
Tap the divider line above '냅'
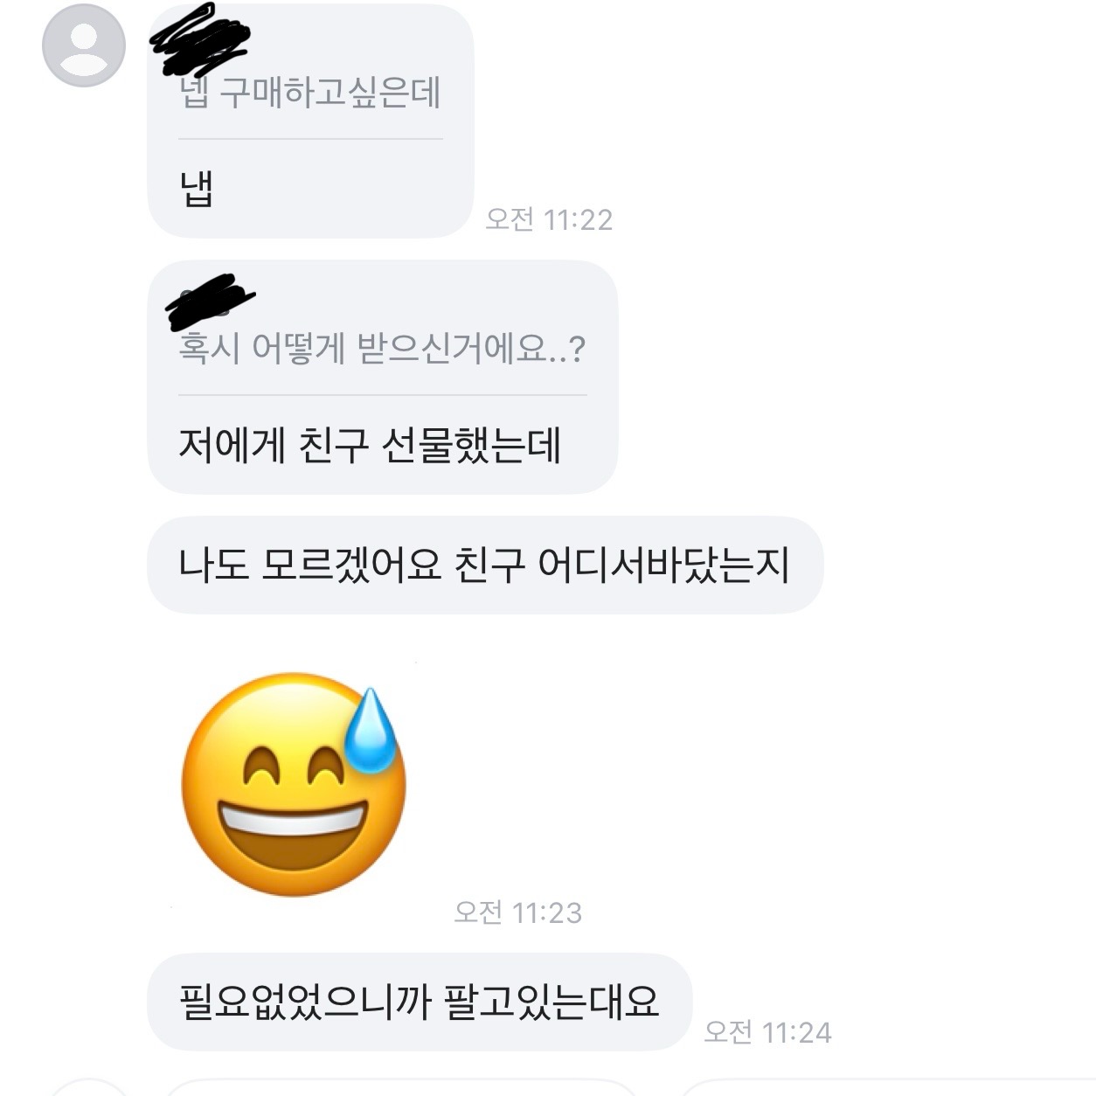click(x=310, y=139)
